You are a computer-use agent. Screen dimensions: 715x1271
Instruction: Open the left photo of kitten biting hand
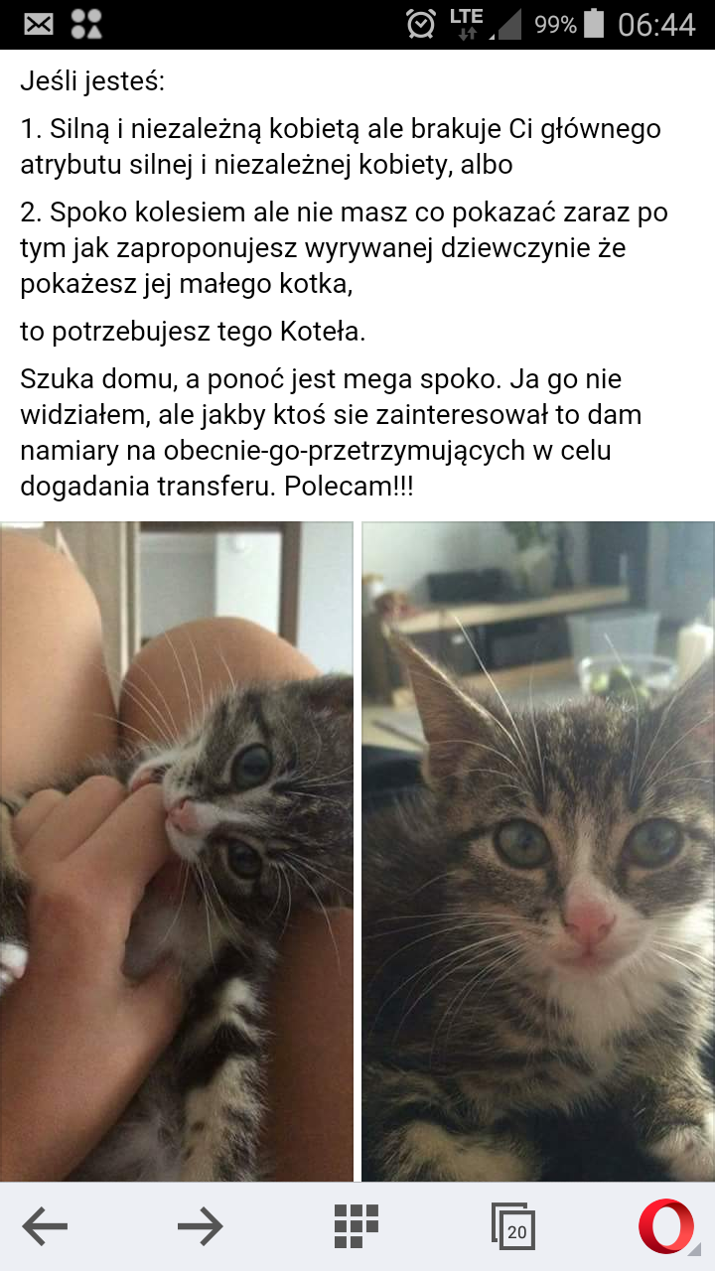coord(177,852)
